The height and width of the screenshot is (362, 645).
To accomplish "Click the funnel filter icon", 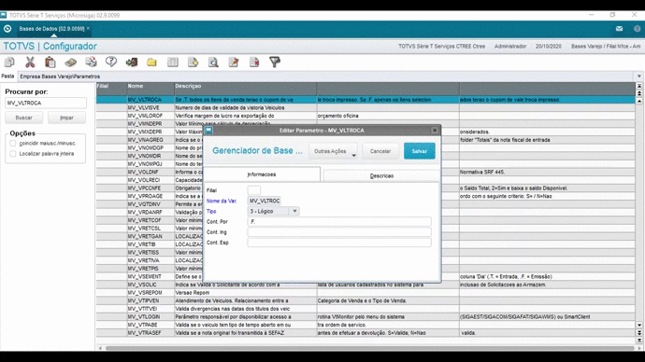I will (x=275, y=62).
